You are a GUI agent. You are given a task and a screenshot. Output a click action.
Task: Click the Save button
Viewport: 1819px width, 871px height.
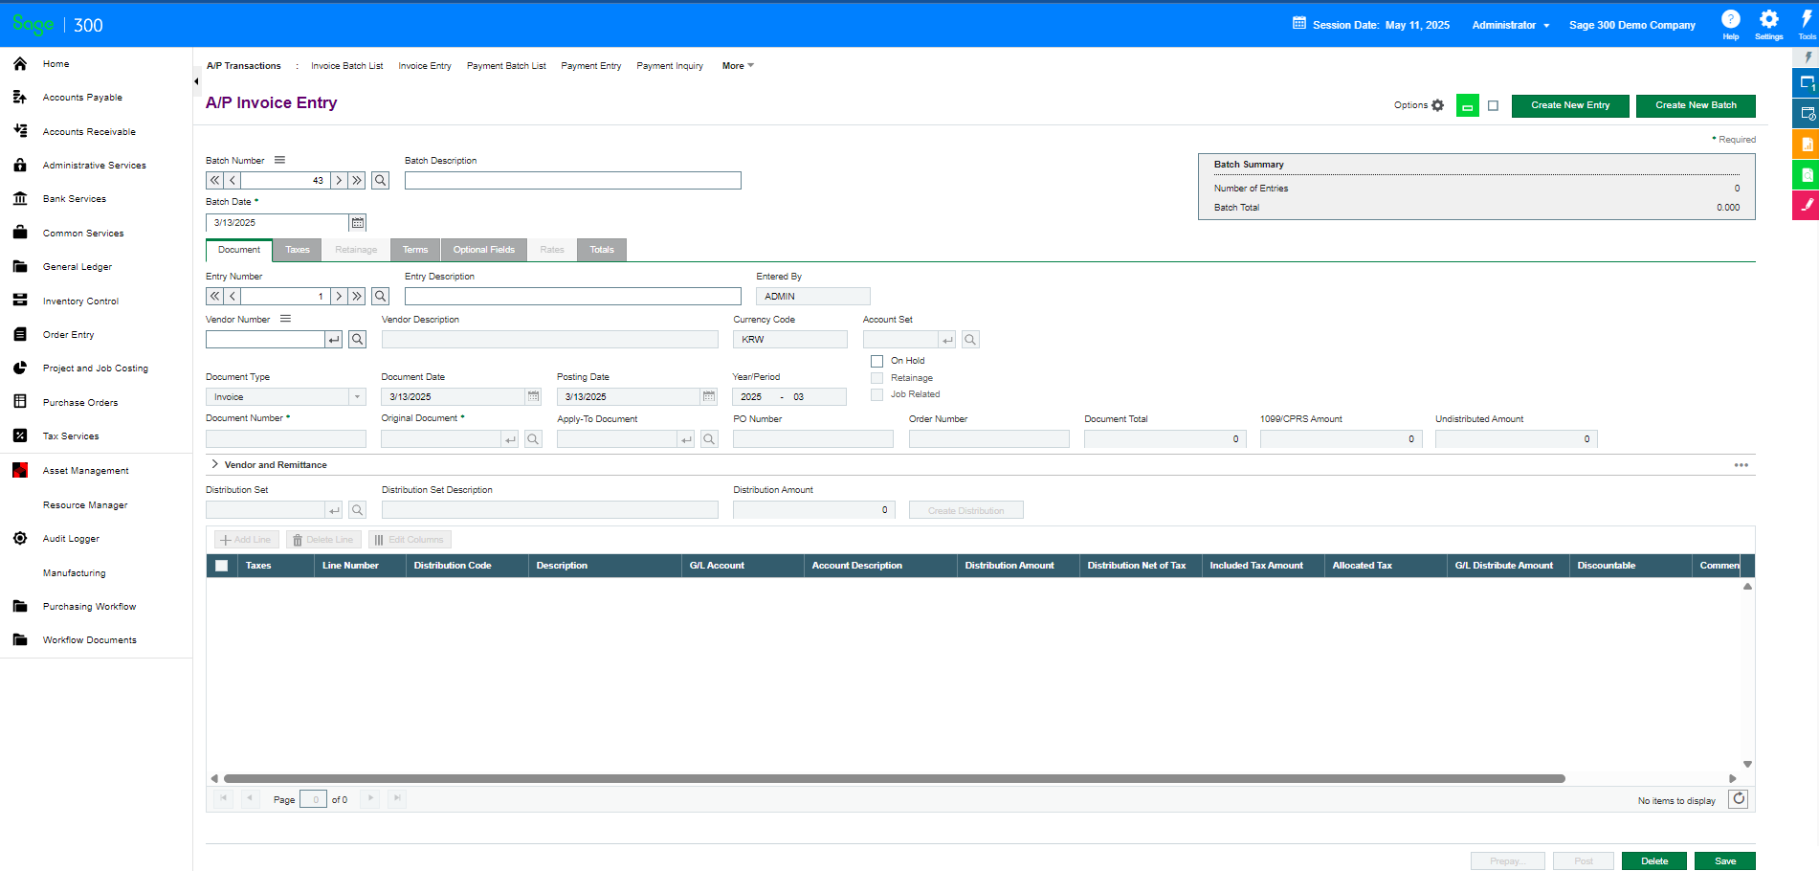click(1725, 860)
